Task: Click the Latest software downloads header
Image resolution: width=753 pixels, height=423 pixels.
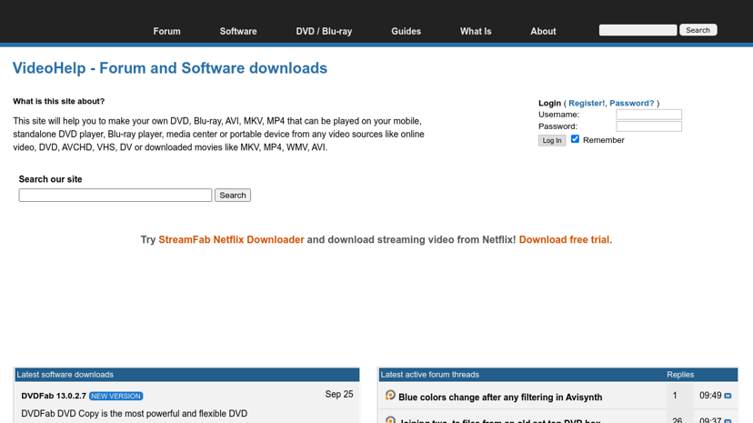Action: 186,375
